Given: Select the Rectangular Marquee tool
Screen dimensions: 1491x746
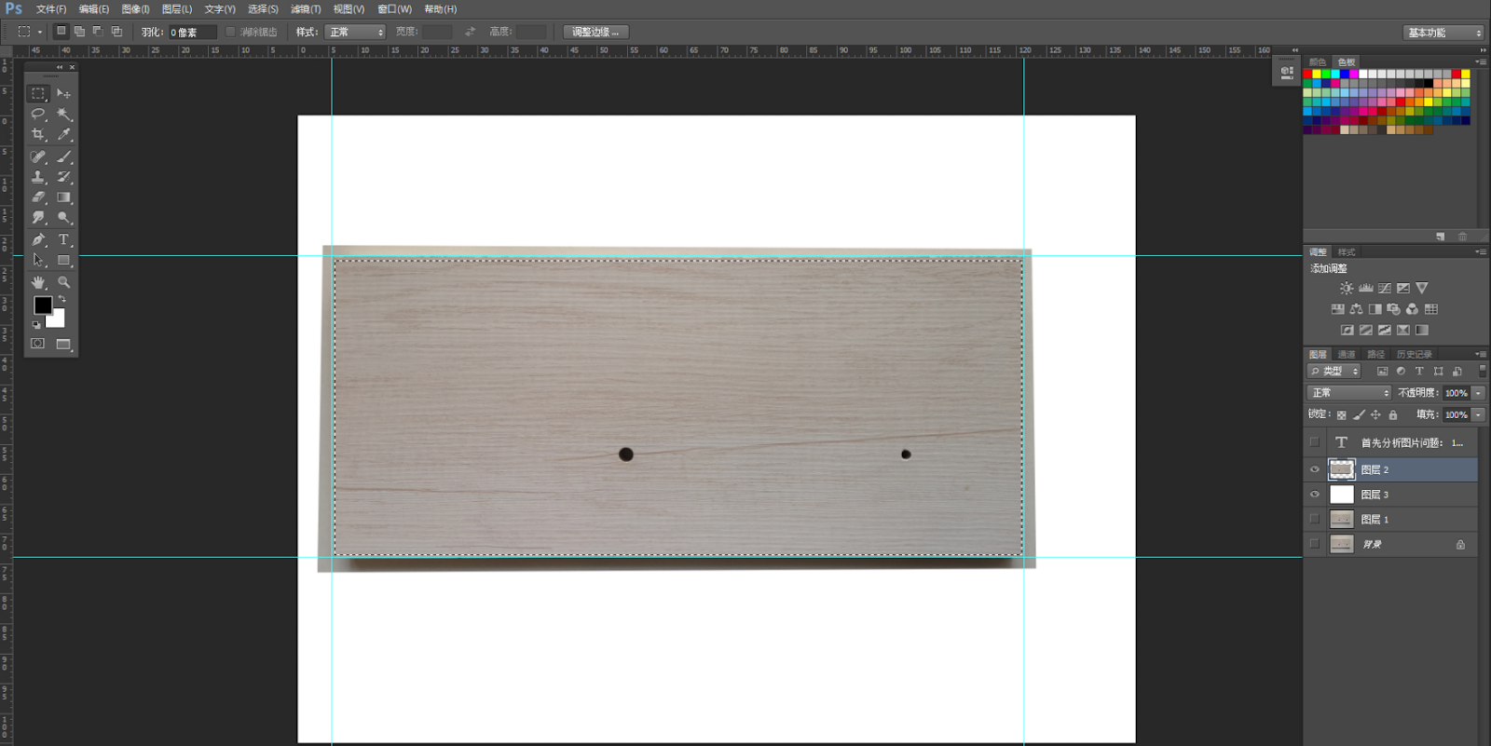Looking at the screenshot, I should click(x=38, y=93).
